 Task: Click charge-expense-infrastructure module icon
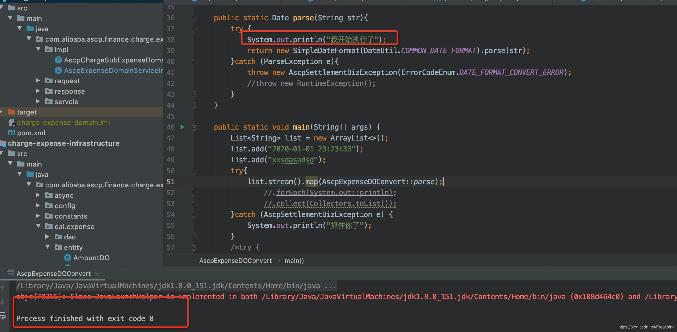pos(3,144)
